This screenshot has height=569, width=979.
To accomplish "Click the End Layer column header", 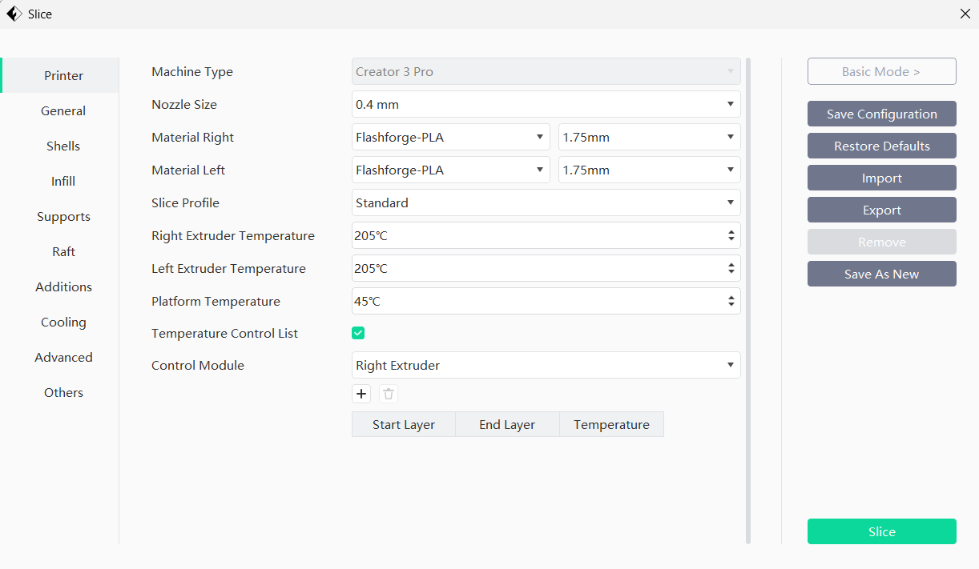I will [507, 424].
